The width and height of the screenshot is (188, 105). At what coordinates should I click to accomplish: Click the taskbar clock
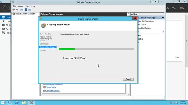click(183, 103)
